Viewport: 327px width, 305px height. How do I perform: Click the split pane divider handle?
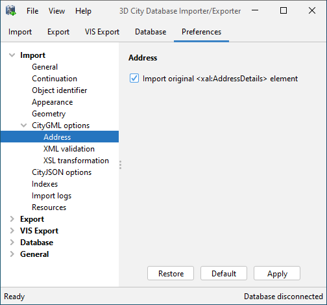pyautogui.click(x=120, y=165)
